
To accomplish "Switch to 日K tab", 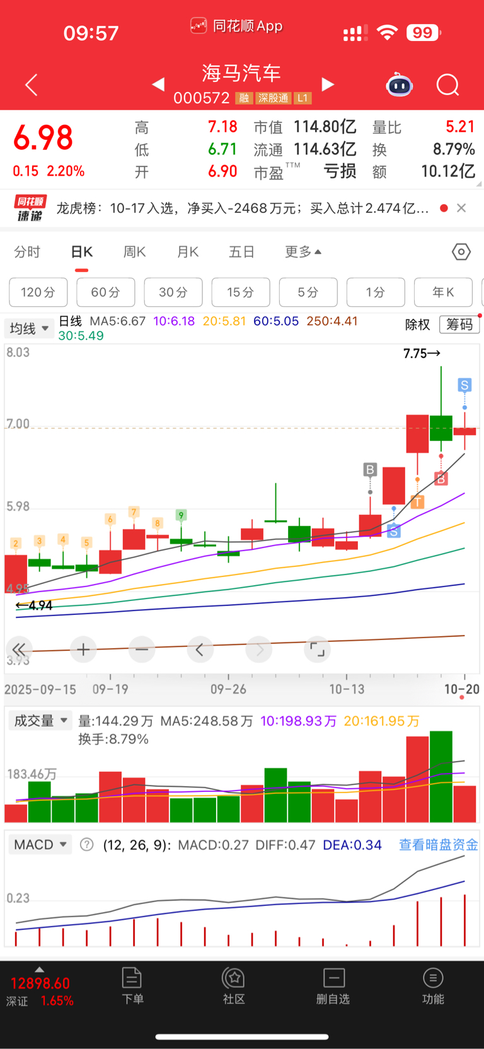I will [x=82, y=252].
